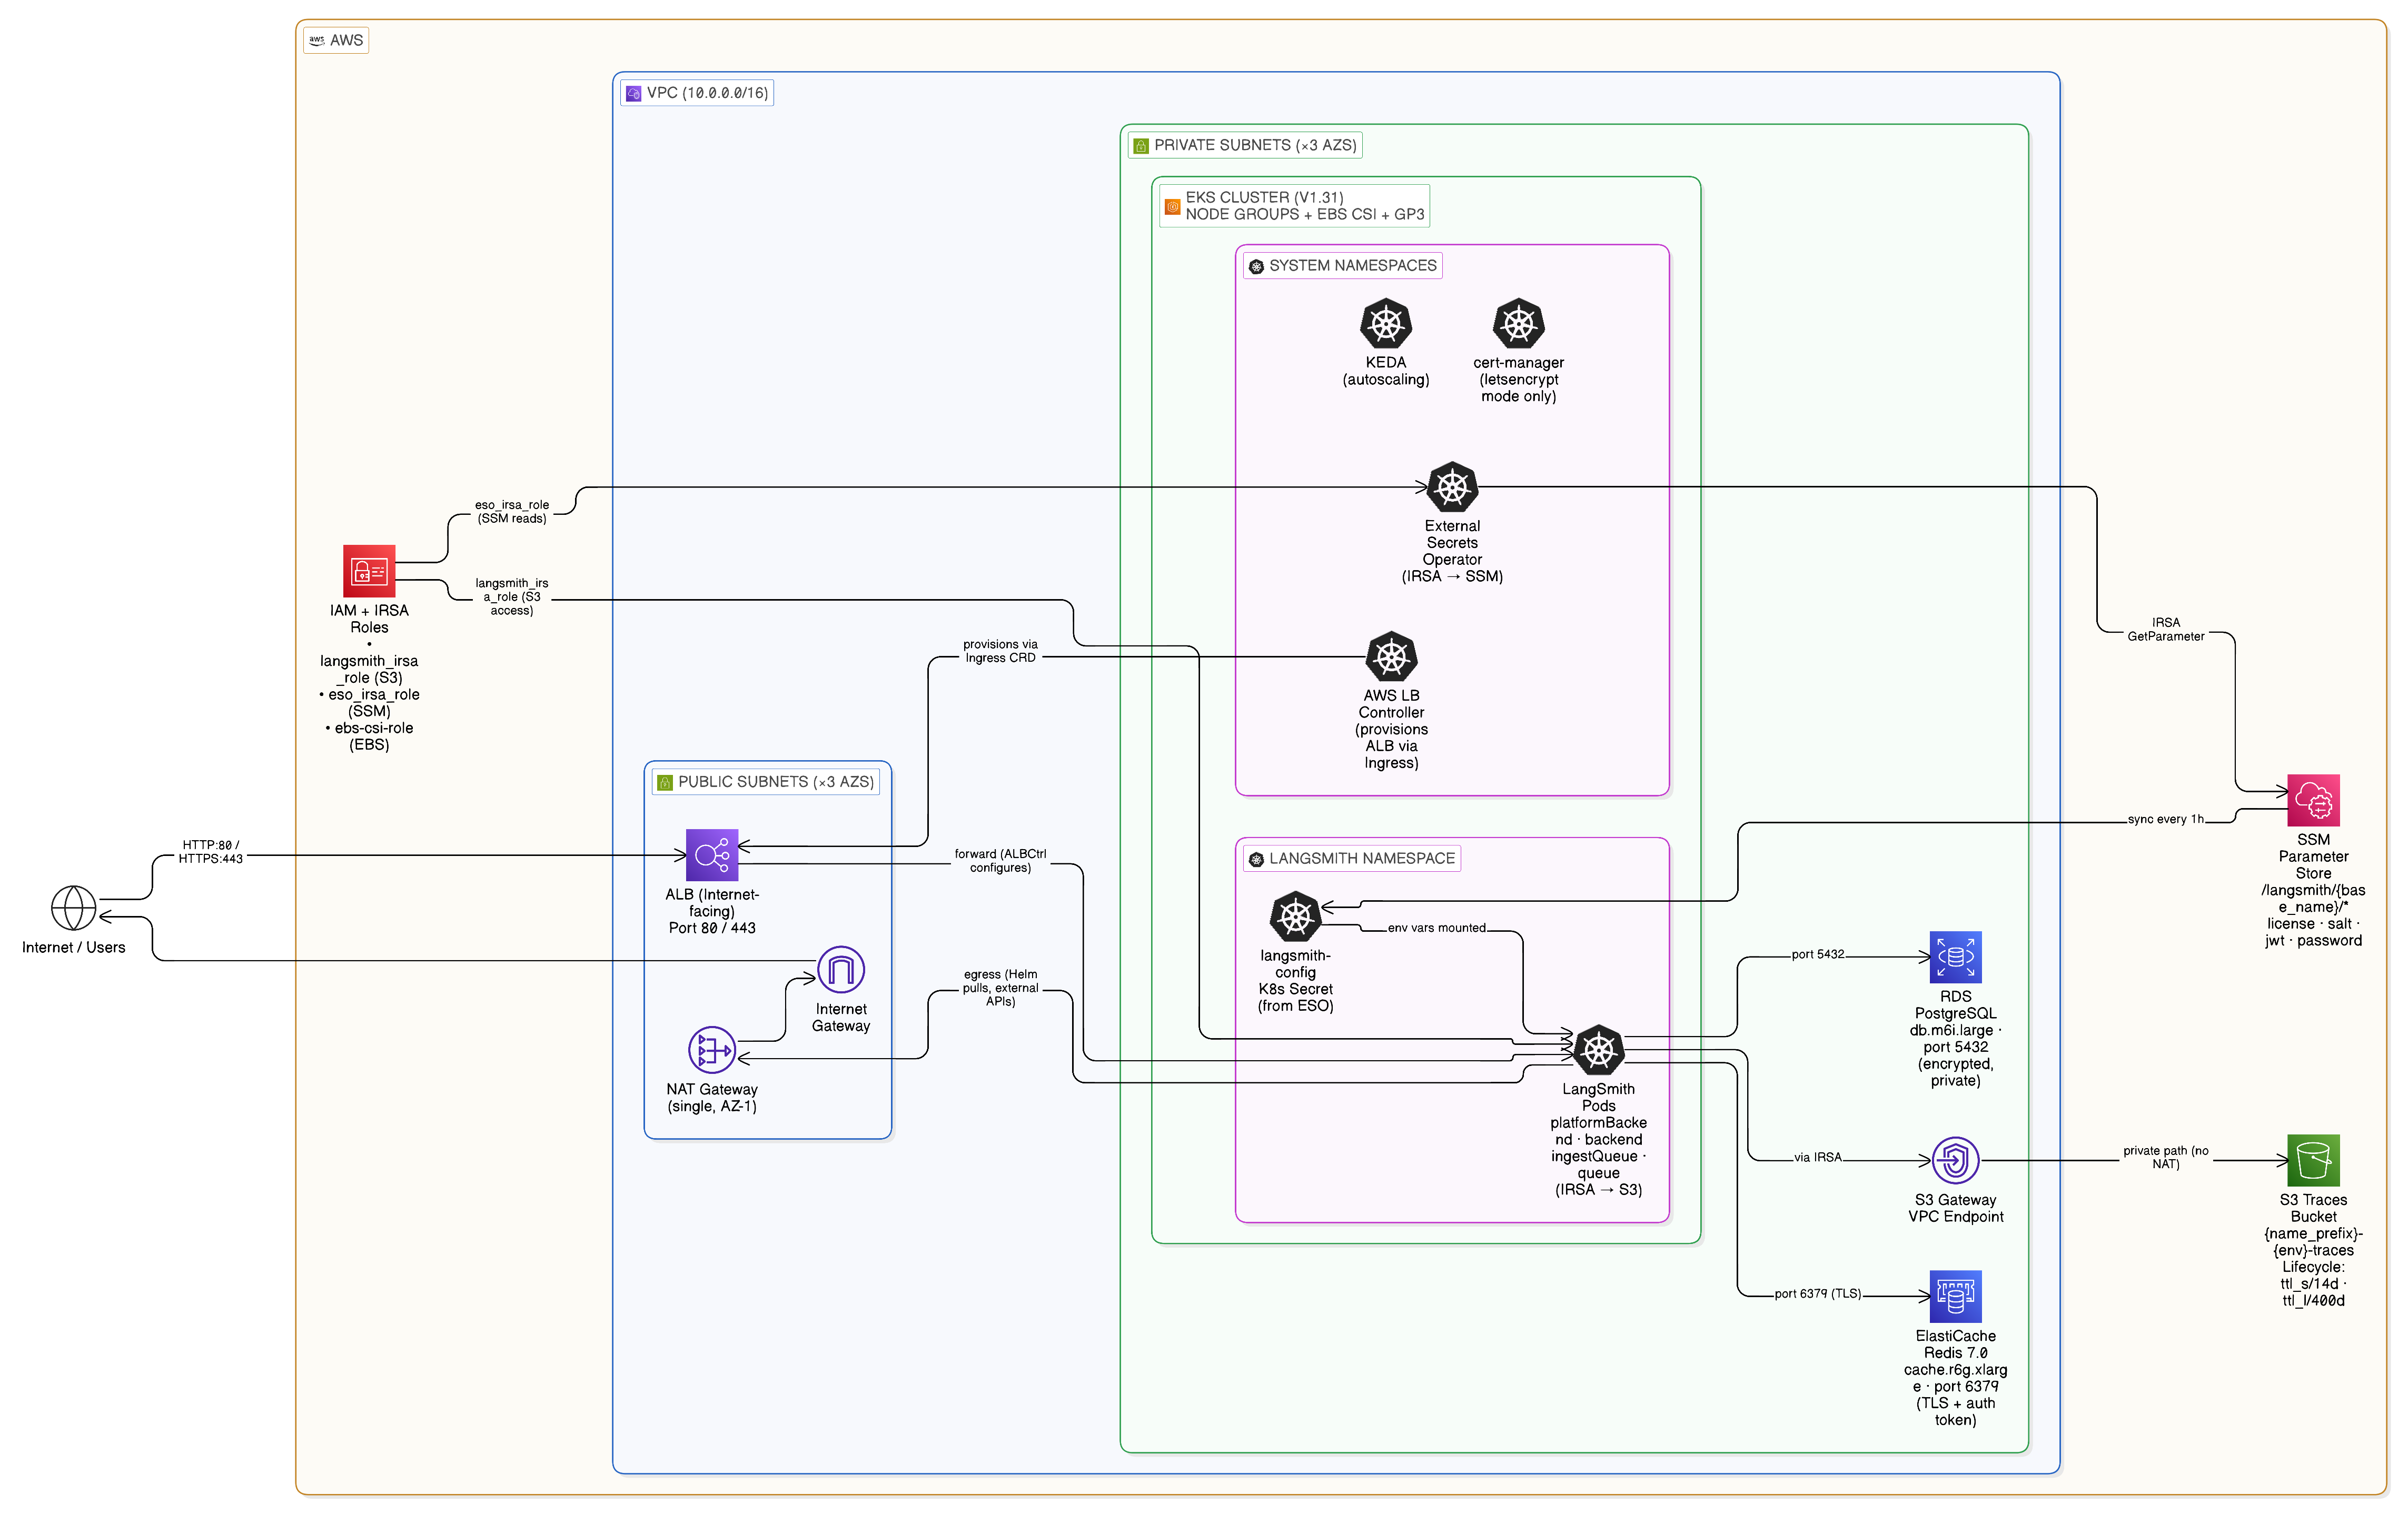Select the Internet Gateway icon
The image size is (2408, 1514).
tap(841, 970)
